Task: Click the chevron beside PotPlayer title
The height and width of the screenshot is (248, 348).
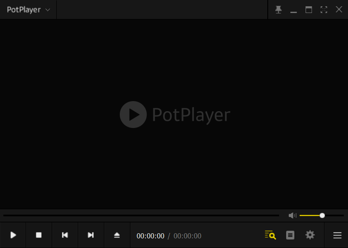Action: [x=48, y=10]
